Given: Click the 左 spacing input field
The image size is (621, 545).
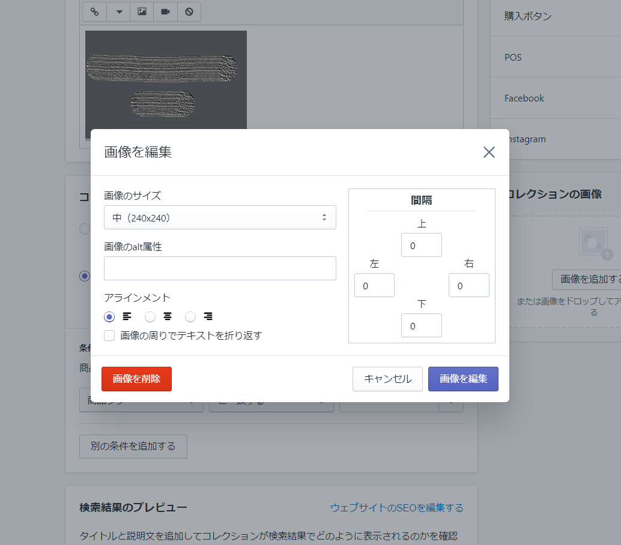Looking at the screenshot, I should (x=374, y=285).
